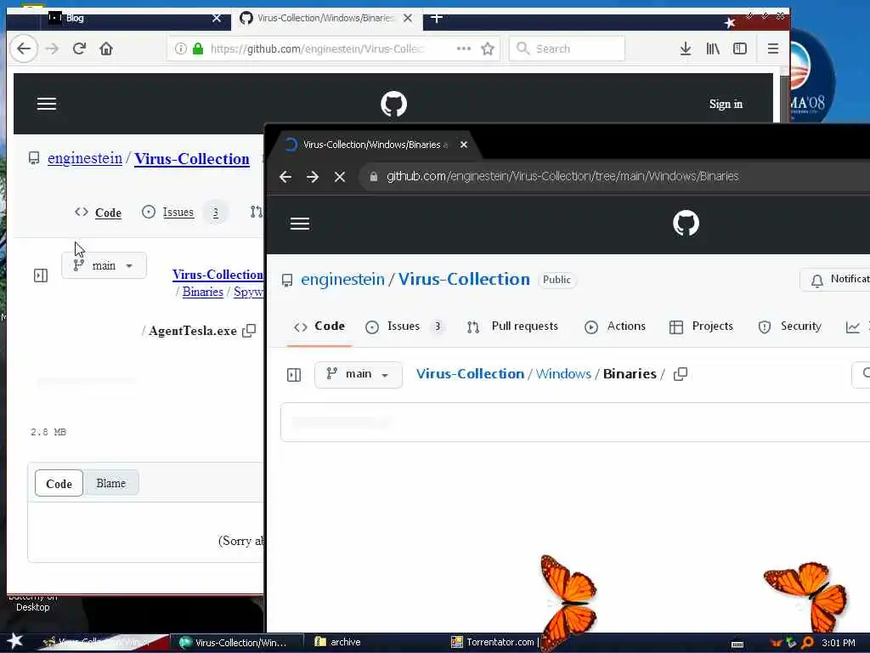Open Firefox downloads arrow
The height and width of the screenshot is (653, 870).
pyautogui.click(x=686, y=48)
